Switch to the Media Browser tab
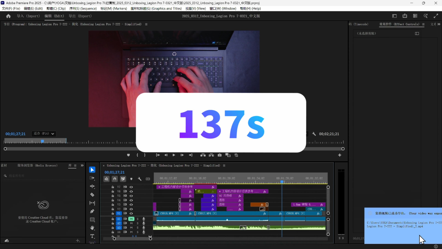 point(38,165)
